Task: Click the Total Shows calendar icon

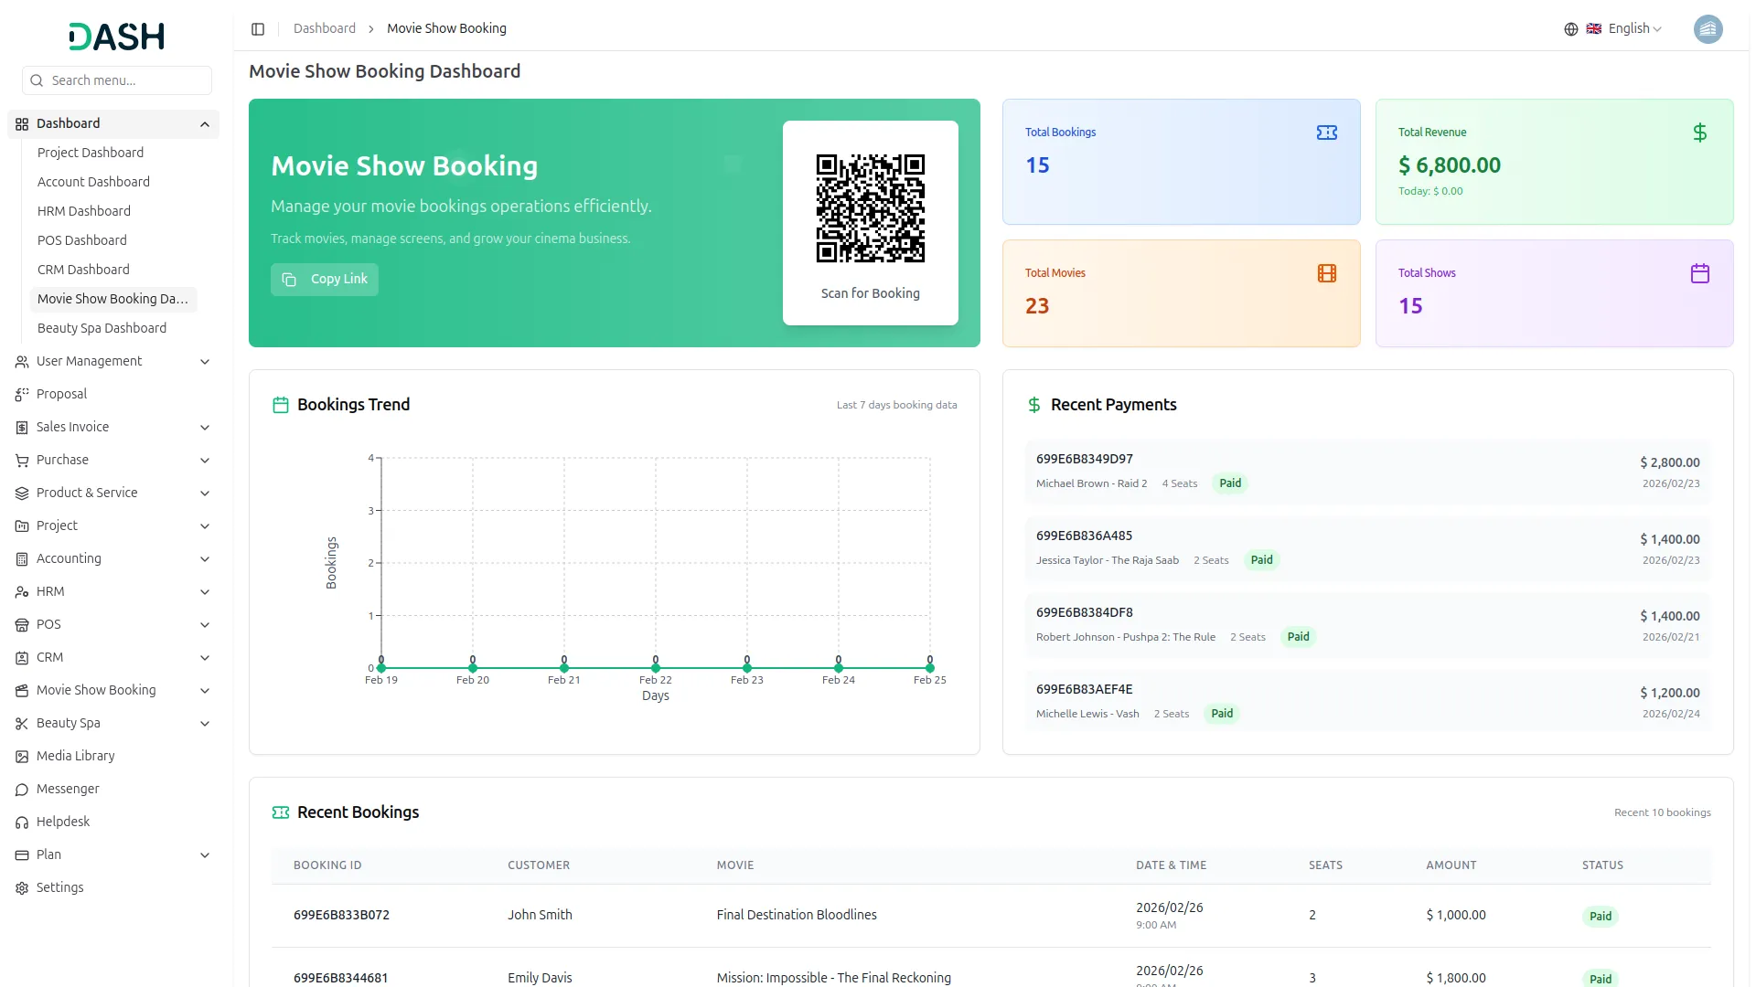Action: coord(1700,272)
